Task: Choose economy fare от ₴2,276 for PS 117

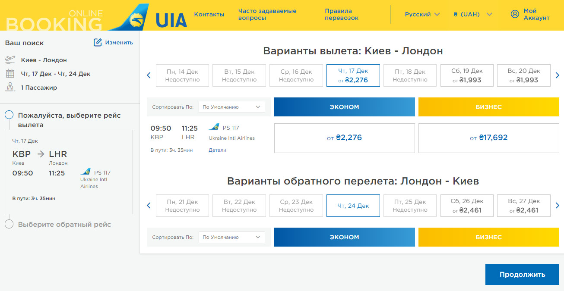Action: [344, 138]
